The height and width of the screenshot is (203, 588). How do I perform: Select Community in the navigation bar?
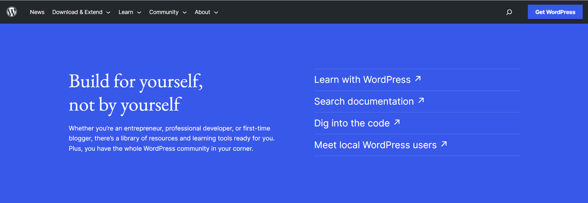[164, 12]
